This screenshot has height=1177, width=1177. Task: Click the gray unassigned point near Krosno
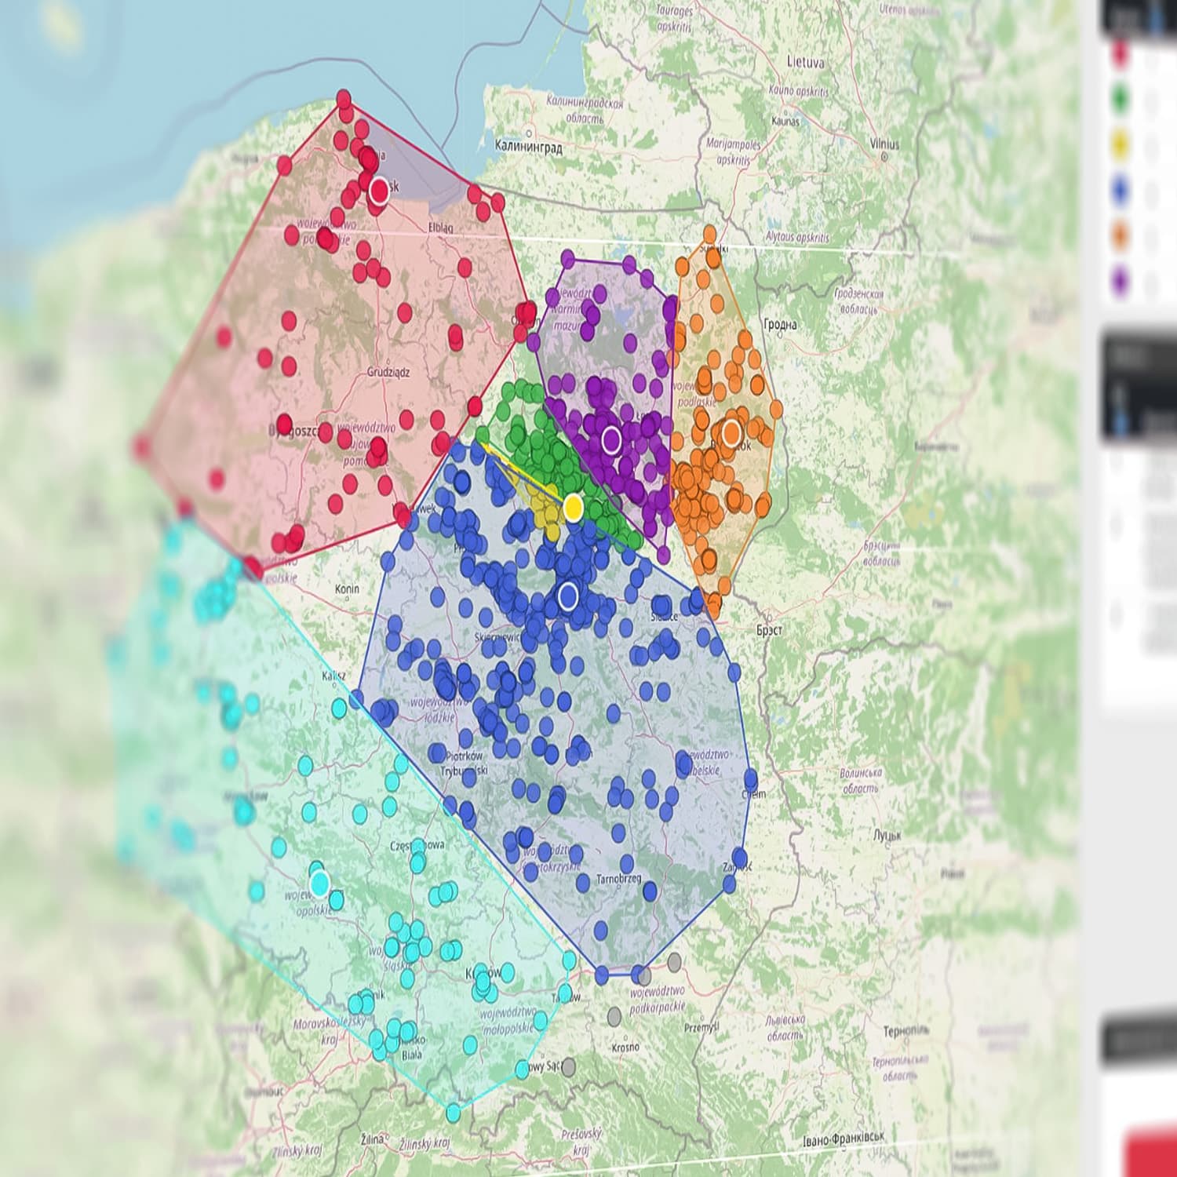coord(614,1017)
